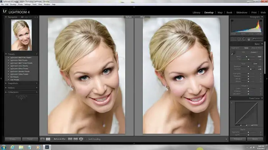Click the Before/After Y|Y view icon

48,139
